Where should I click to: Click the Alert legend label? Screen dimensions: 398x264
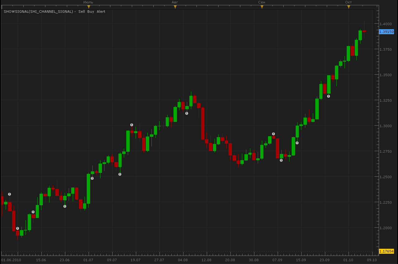[x=101, y=12]
